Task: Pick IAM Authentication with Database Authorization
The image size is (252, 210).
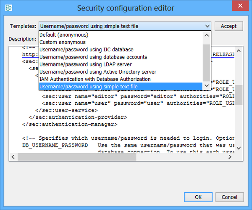Action: [95, 79]
